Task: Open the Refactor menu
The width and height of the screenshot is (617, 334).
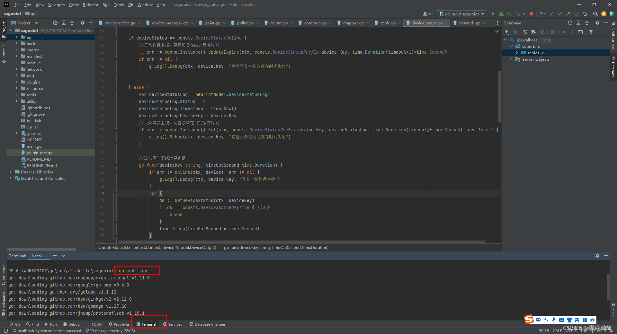Action: [x=91, y=4]
